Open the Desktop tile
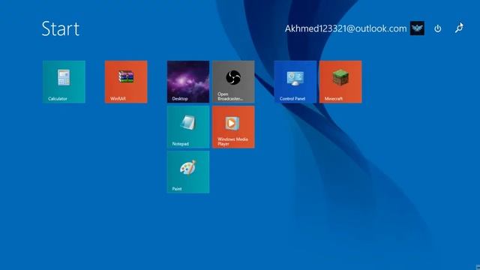The height and width of the screenshot is (270, 480). [188, 82]
